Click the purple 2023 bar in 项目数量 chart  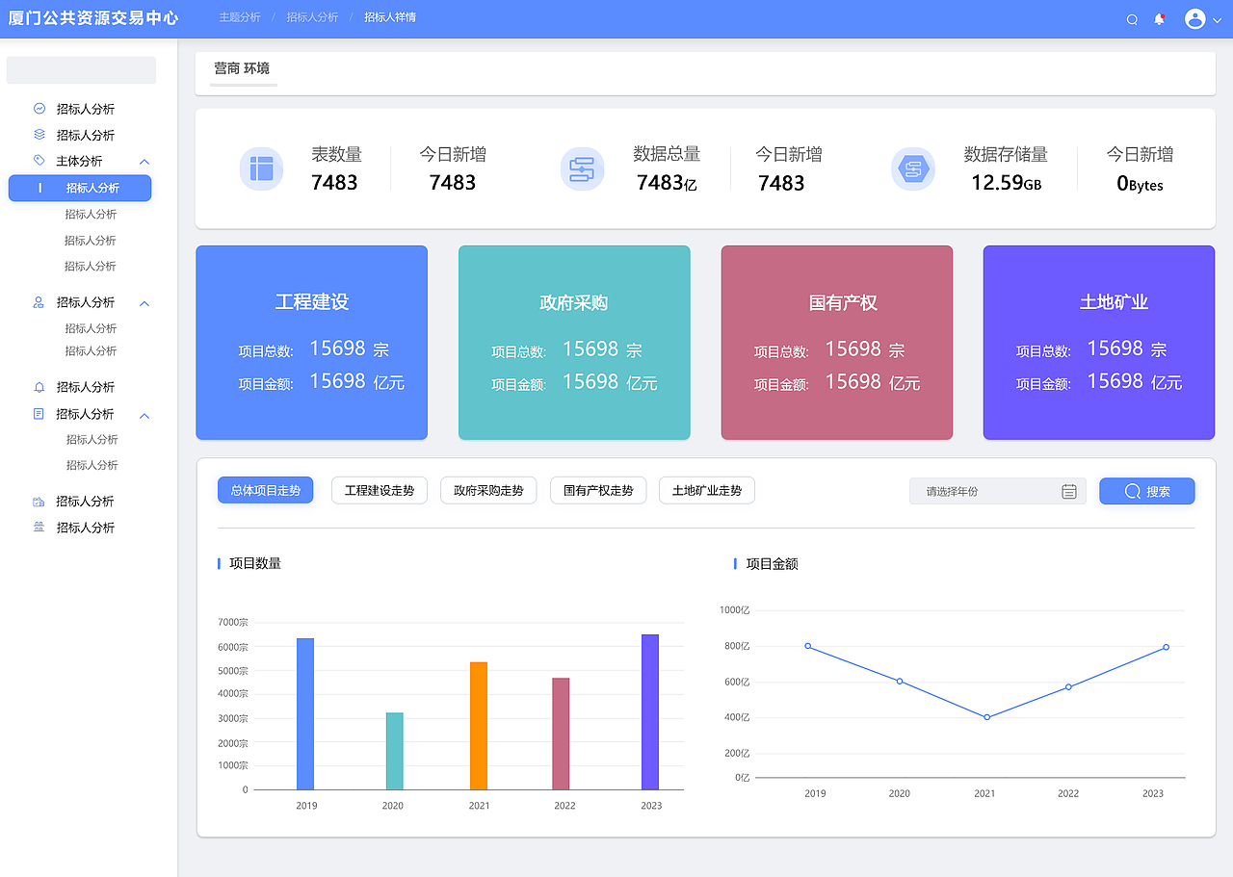(x=650, y=711)
